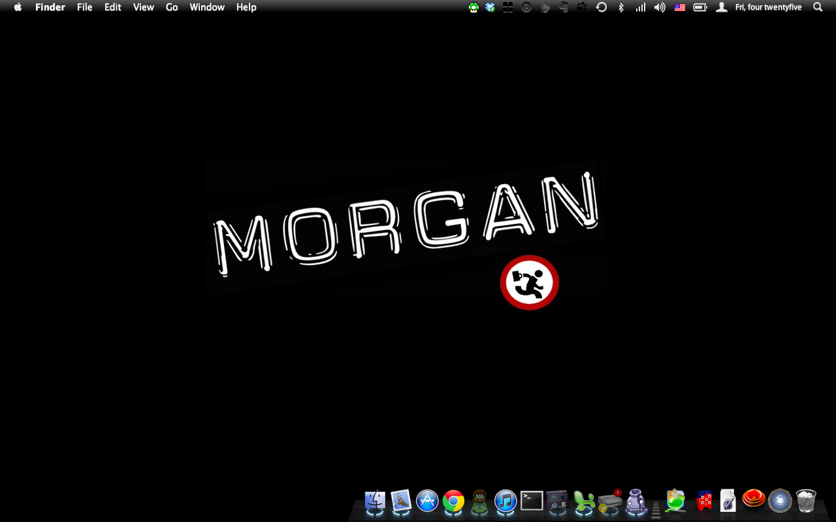The width and height of the screenshot is (836, 522).
Task: Click the red dotted monster dock icon
Action: pos(703,501)
